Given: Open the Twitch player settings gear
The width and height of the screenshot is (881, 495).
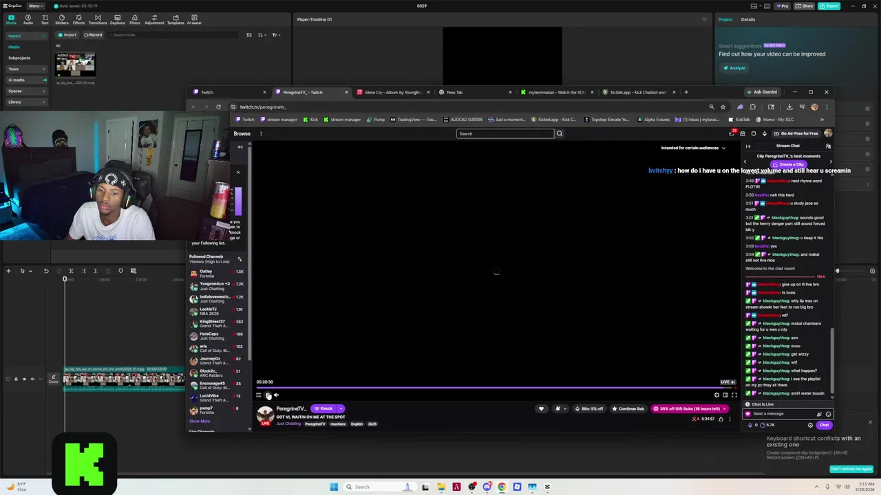Looking at the screenshot, I should tap(717, 395).
